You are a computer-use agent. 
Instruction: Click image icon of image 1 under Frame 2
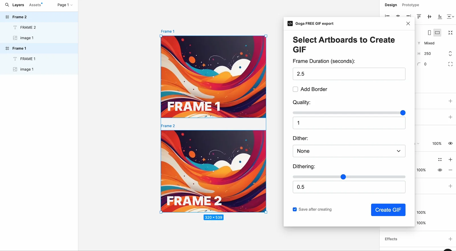click(15, 38)
